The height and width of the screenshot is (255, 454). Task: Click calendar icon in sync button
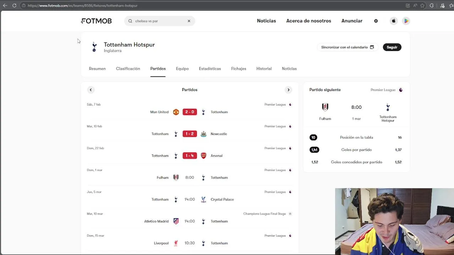[x=372, y=47]
